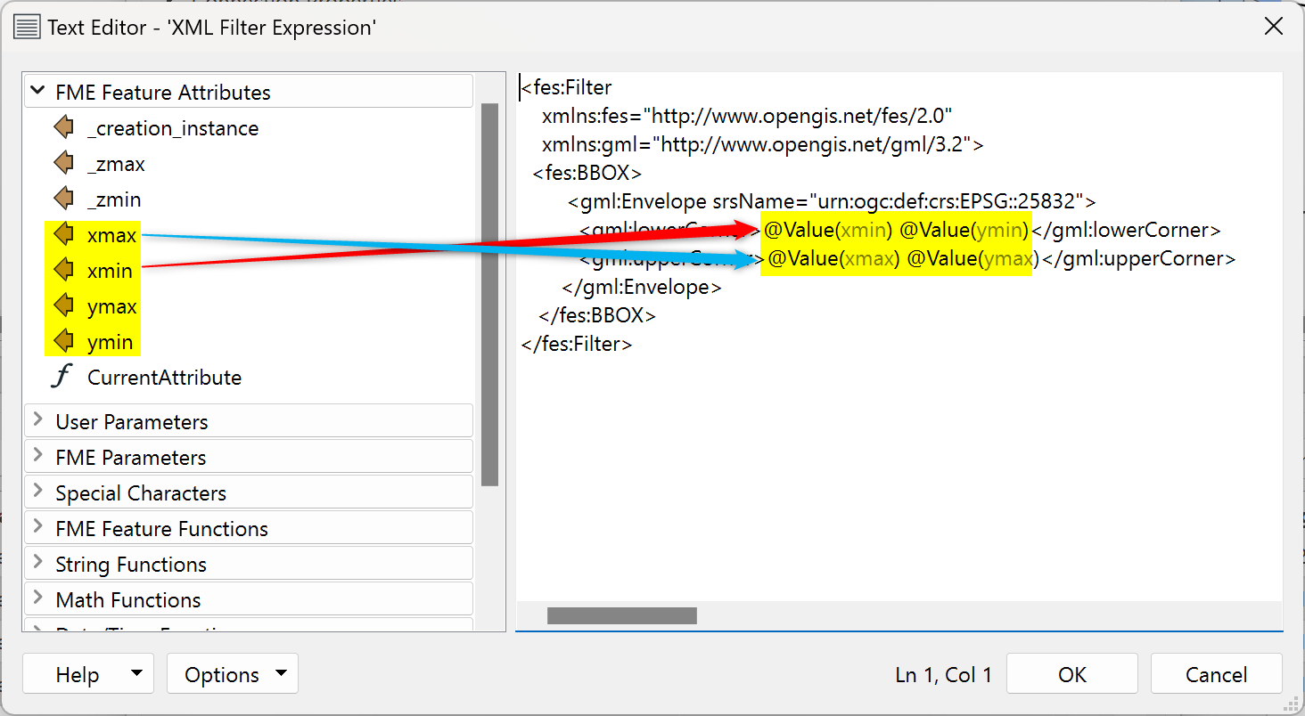Click the CurrentAttribute function icon
Image resolution: width=1305 pixels, height=716 pixels.
[62, 378]
